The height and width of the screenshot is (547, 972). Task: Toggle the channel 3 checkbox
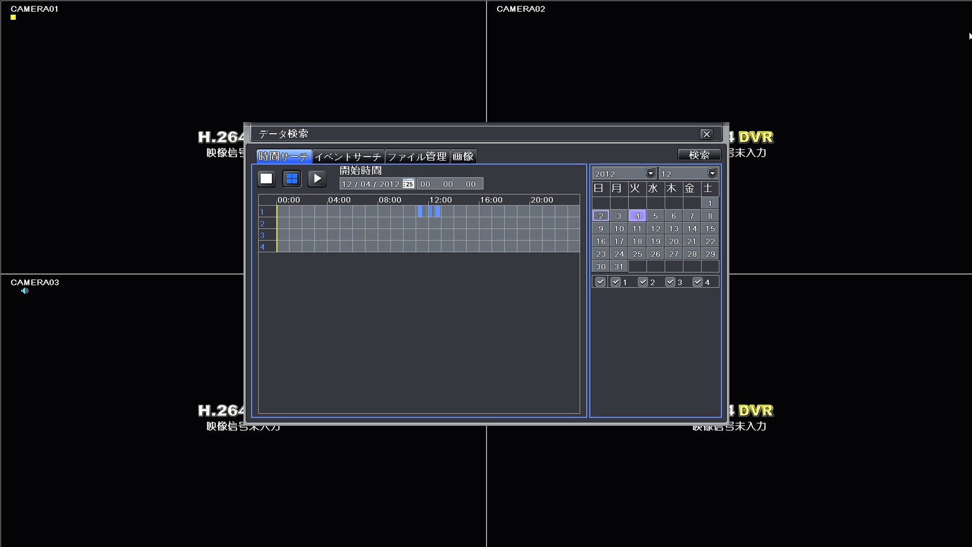pyautogui.click(x=670, y=282)
